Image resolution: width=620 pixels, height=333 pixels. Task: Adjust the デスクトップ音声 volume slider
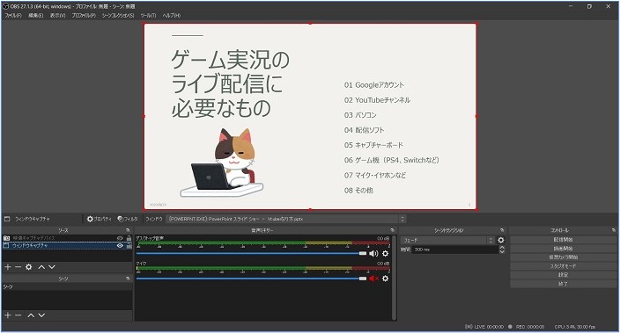[252, 253]
